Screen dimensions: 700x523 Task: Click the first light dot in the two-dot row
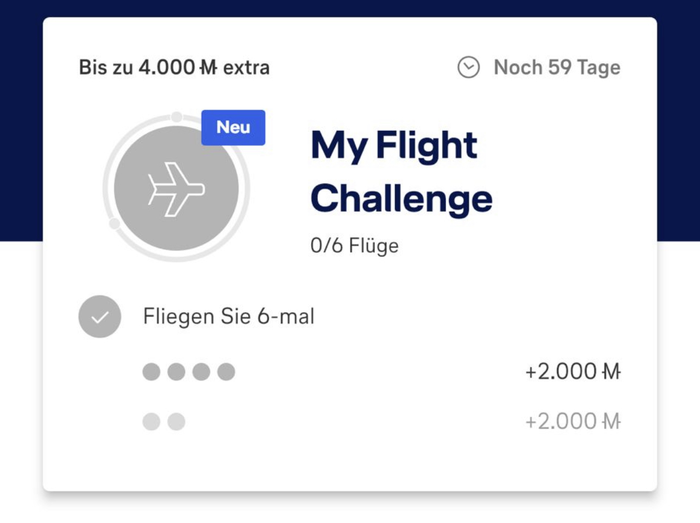pos(151,421)
